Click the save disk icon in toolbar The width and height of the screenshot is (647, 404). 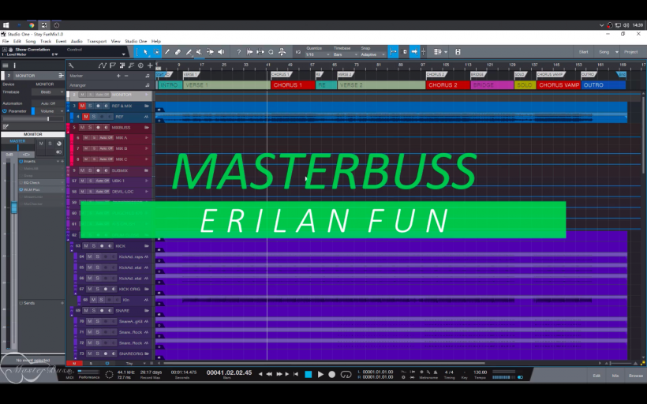pyautogui.click(x=458, y=52)
